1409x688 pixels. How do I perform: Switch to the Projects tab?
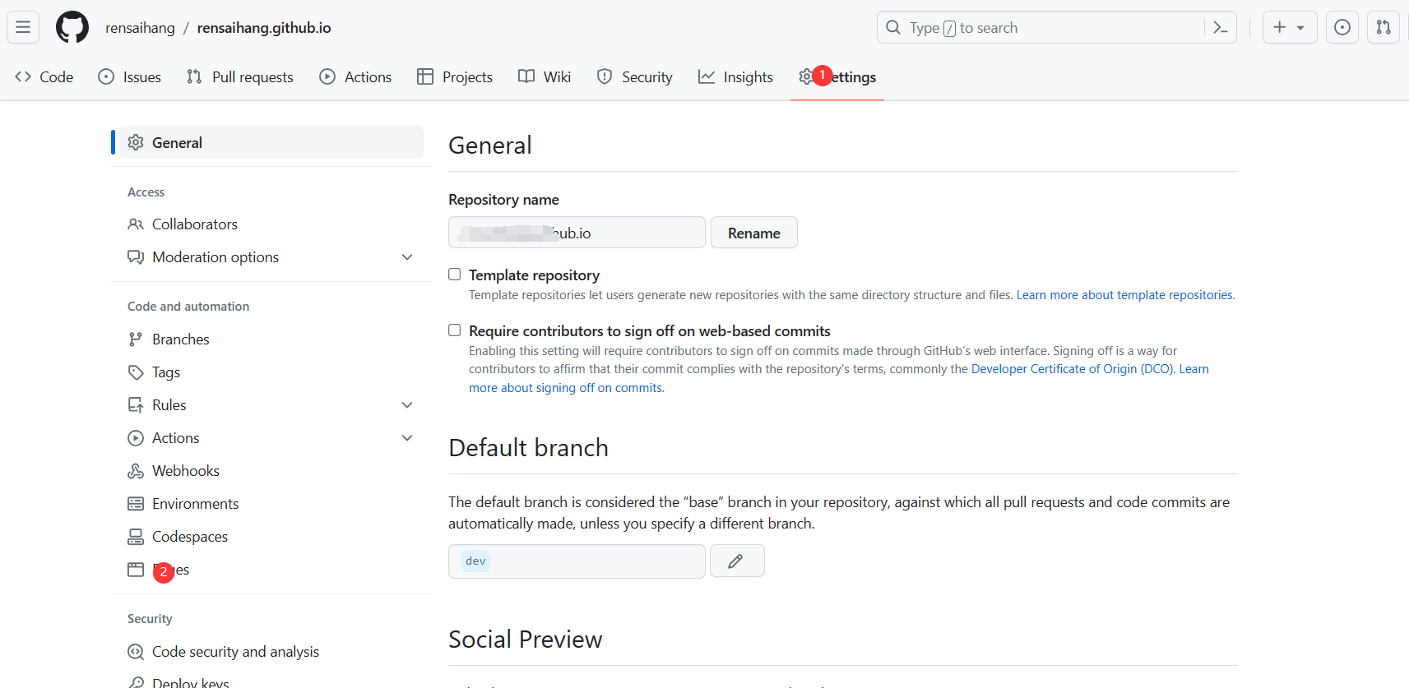click(x=455, y=76)
